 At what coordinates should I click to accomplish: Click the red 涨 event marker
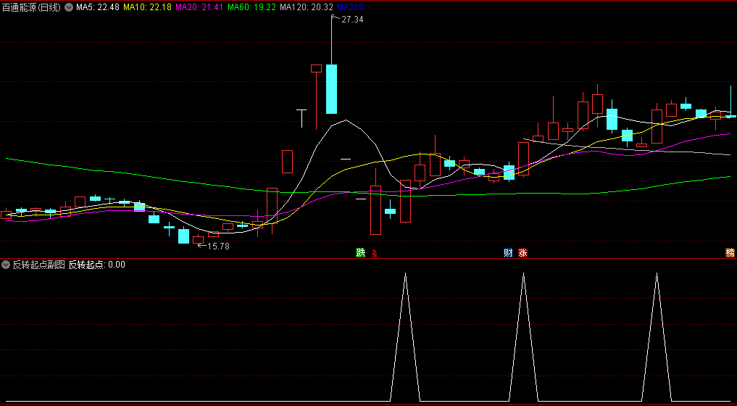click(522, 253)
